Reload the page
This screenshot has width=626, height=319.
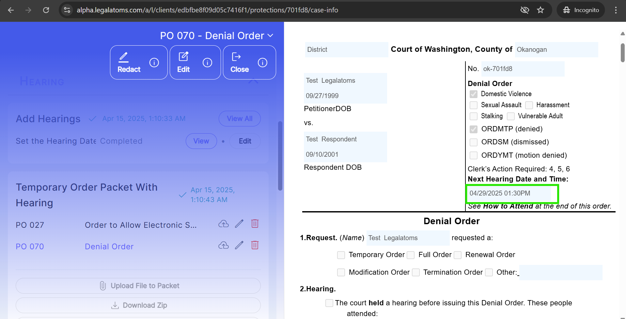[x=46, y=10]
